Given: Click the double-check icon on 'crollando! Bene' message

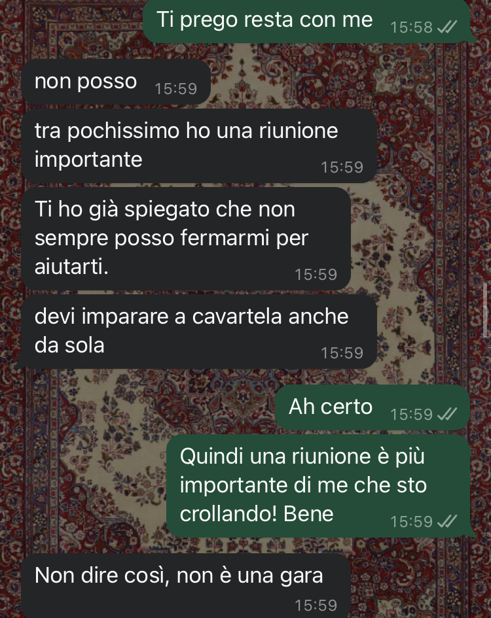Looking at the screenshot, I should tap(446, 521).
